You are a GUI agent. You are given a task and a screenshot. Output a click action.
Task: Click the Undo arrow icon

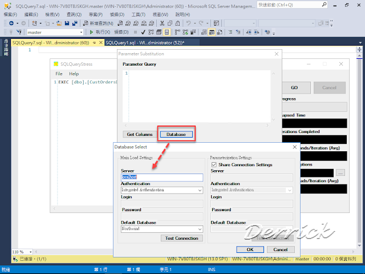189,23
